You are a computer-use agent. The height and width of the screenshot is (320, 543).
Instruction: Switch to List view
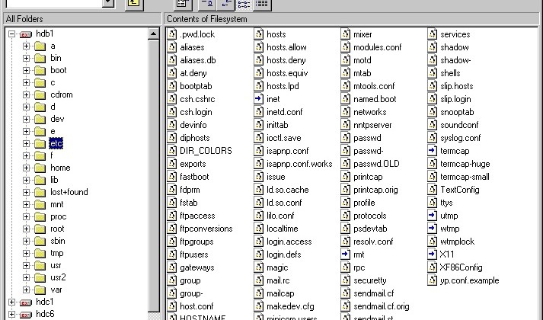click(x=244, y=4)
